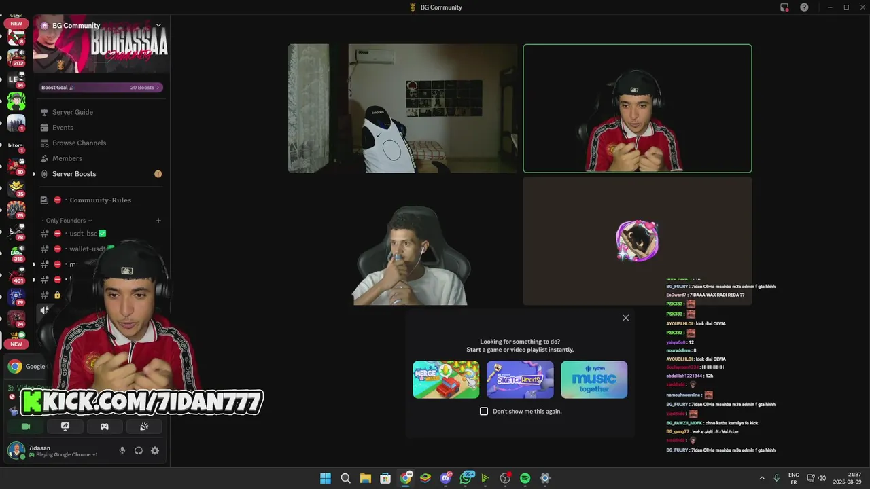Viewport: 870px width, 489px height.
Task: Open Microsoft Store from taskbar
Action: (385, 478)
